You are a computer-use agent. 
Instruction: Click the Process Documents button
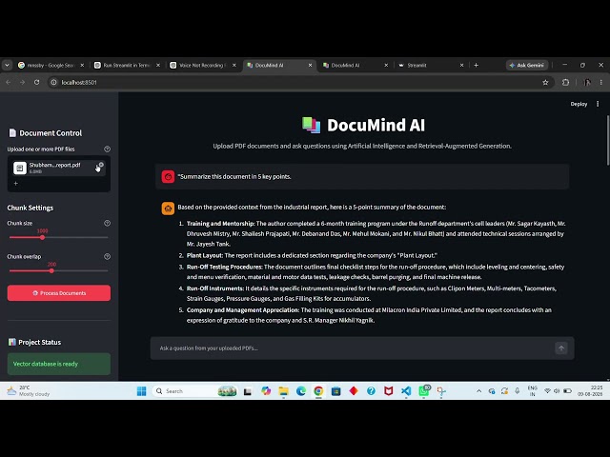59,293
